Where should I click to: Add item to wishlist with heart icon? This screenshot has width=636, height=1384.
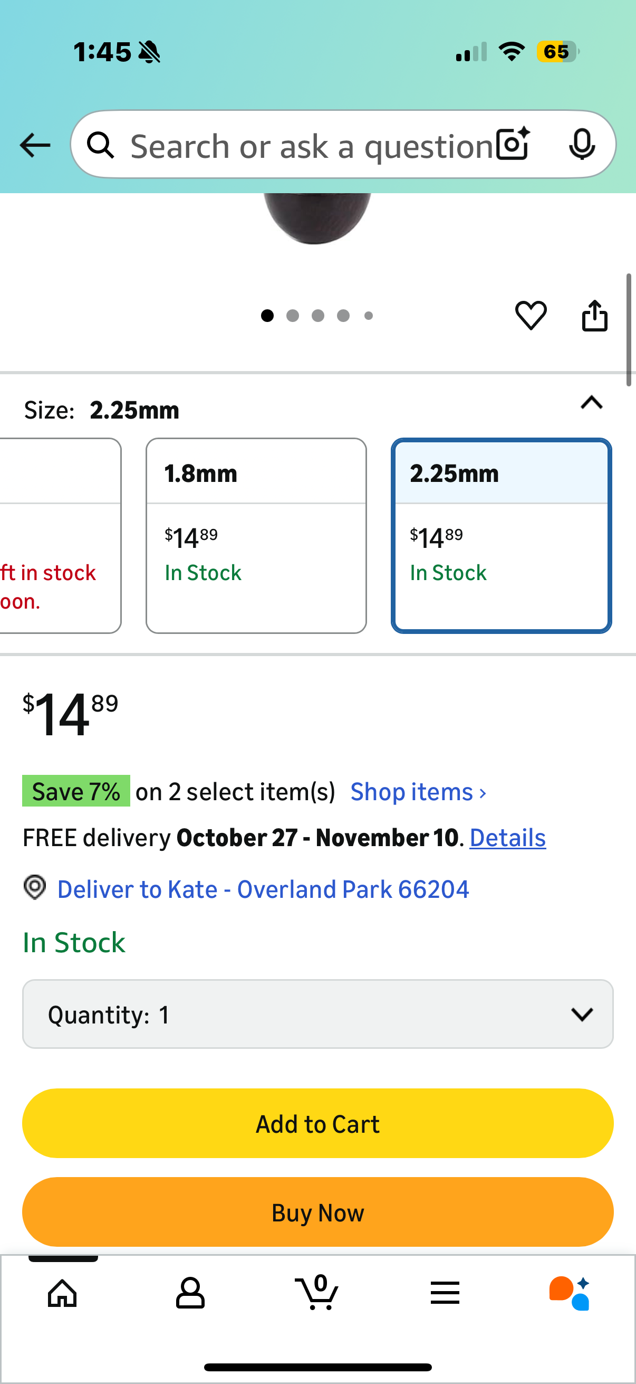pyautogui.click(x=531, y=315)
